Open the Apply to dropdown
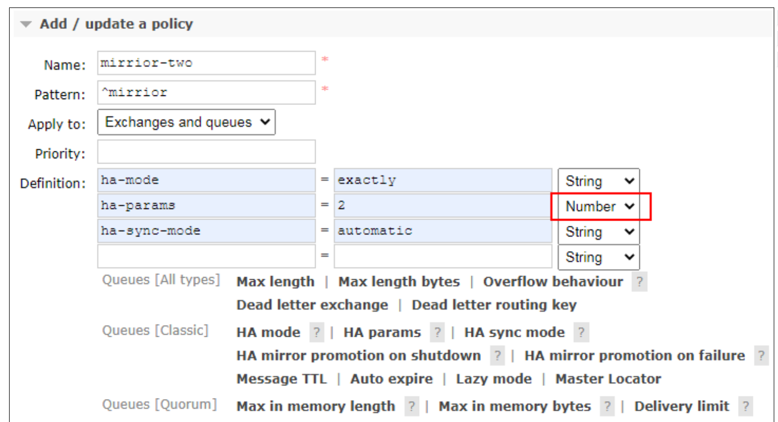This screenshot has height=422, width=778. click(187, 122)
